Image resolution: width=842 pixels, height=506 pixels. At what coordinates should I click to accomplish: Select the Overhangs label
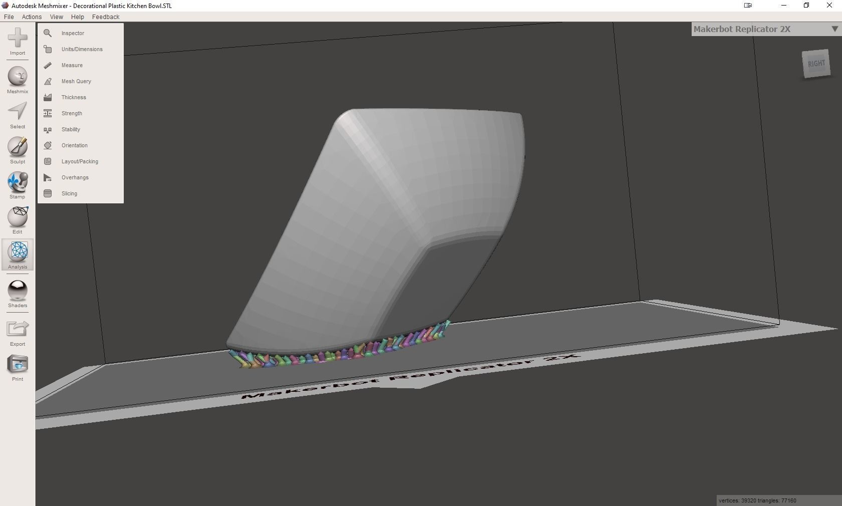[75, 177]
